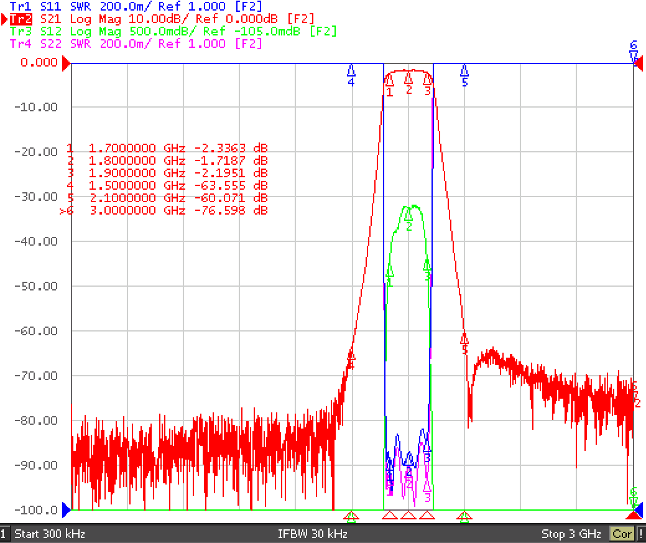Select red marker 1 on S21 passband

click(x=389, y=85)
